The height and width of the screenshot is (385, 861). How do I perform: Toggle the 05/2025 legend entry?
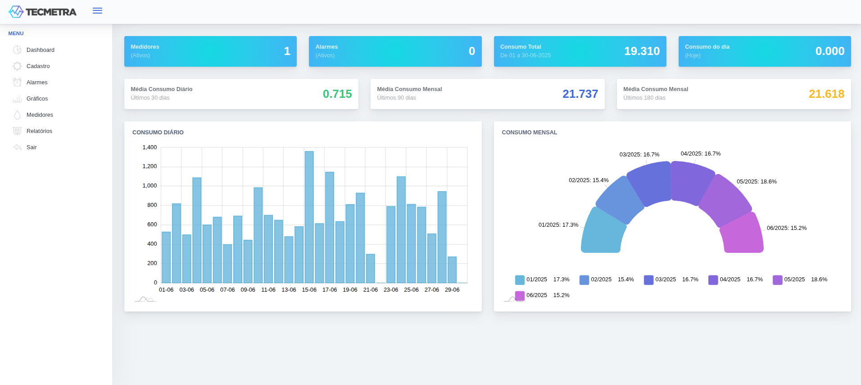(x=794, y=280)
